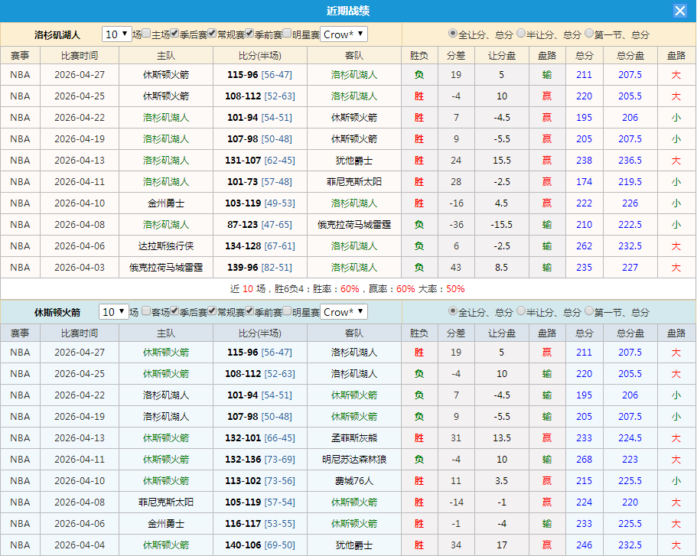Select the 全让分、总分 radio in the Rockets section
The image size is (697, 556).
(x=453, y=311)
